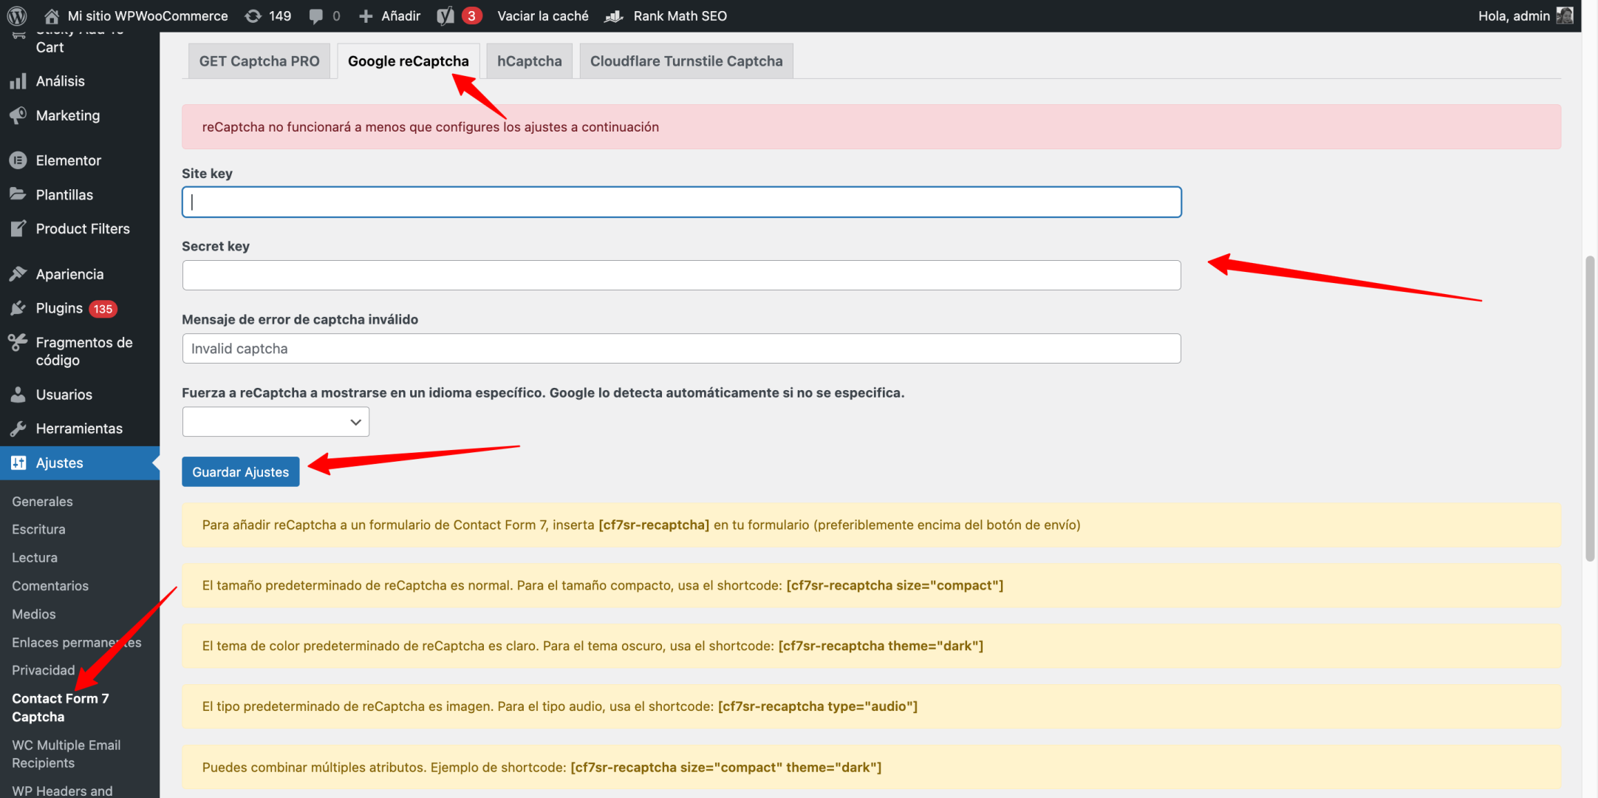The image size is (1598, 798).
Task: Open Herramientas sidebar menu
Action: click(x=79, y=429)
